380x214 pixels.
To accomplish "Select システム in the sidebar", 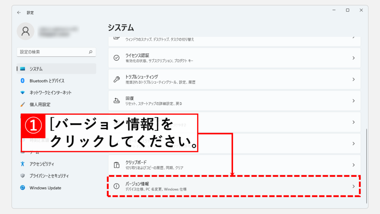I will point(56,69).
